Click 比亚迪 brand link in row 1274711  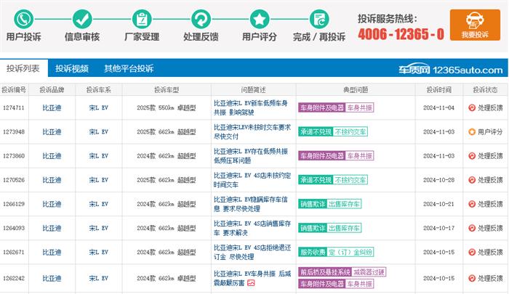(x=52, y=107)
